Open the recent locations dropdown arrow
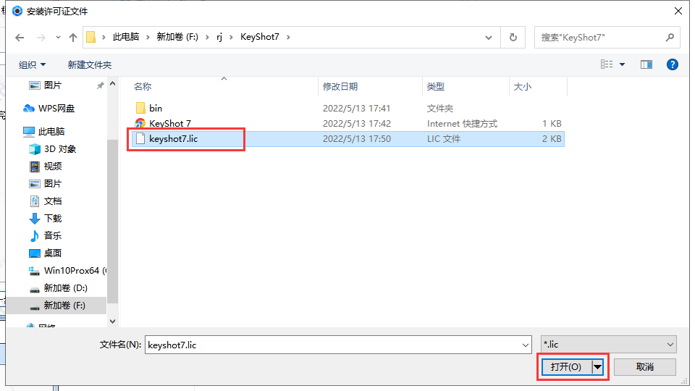The width and height of the screenshot is (695, 391). click(x=58, y=38)
